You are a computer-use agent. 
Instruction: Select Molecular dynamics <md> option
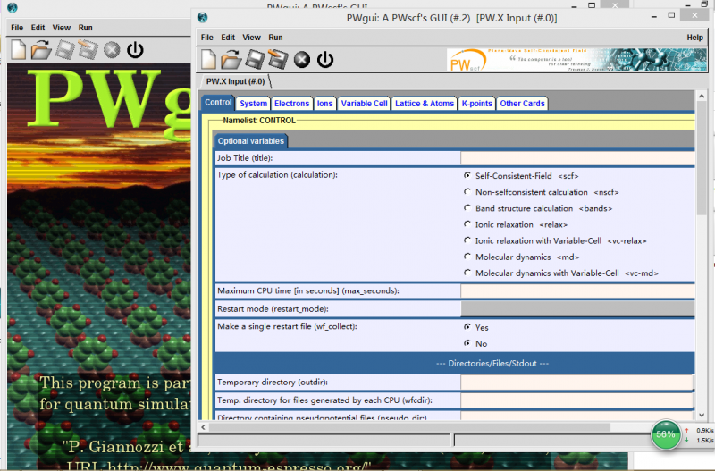tap(467, 257)
